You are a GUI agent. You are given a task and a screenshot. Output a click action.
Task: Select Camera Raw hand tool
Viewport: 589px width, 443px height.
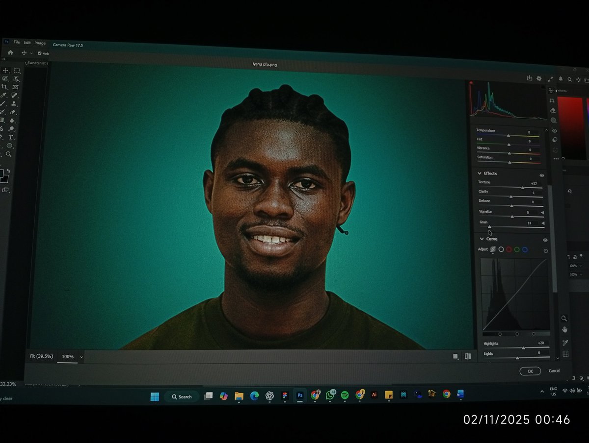(x=564, y=330)
